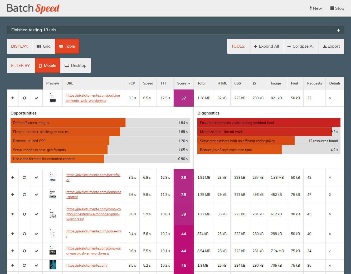
Task: Open the posicionamiento-web-wordpress URL link
Action: pos(93,98)
